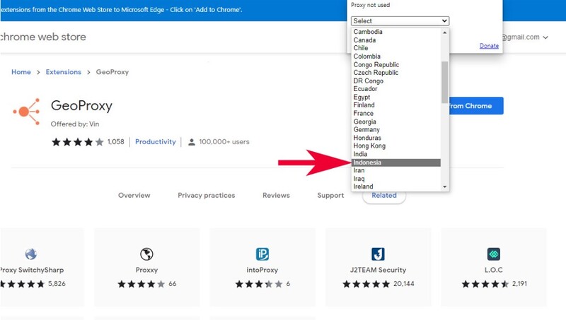Go to the Extensions breadcrumb link
566x320 pixels.
tap(64, 72)
